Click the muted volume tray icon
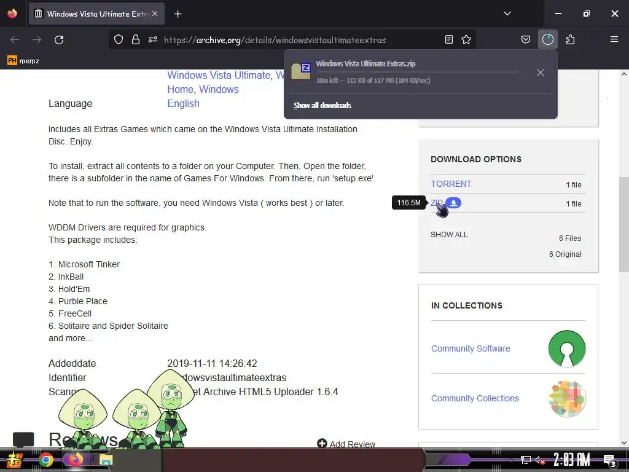The height and width of the screenshot is (472, 629). [540, 460]
